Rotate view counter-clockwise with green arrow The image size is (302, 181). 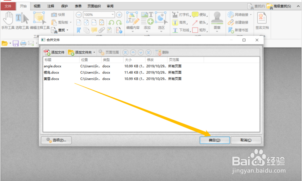[x=111, y=22]
